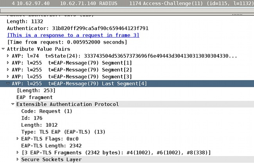Collapse the Last Segment[4] AVP
This screenshot has width=254, height=163.
(x=8, y=83)
